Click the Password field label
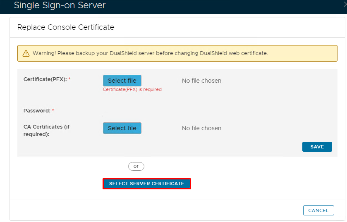Screen dimensions: 347x222 pyautogui.click(x=37, y=111)
